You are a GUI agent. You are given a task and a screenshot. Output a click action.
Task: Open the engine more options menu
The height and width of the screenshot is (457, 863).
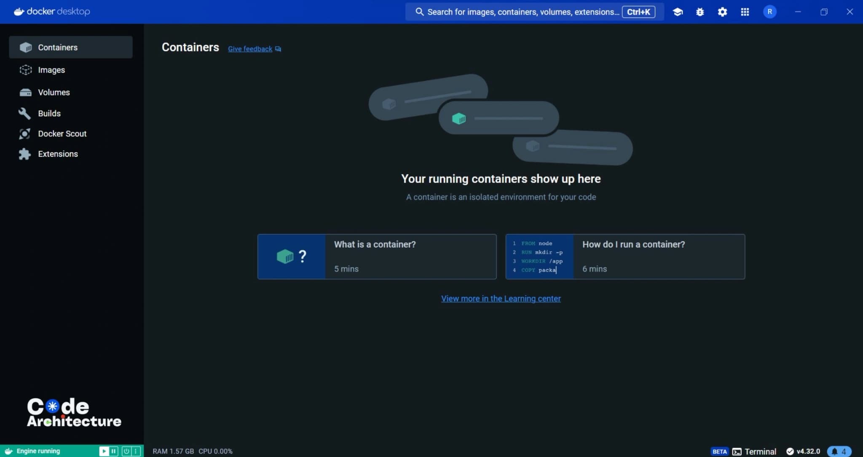[x=136, y=451]
